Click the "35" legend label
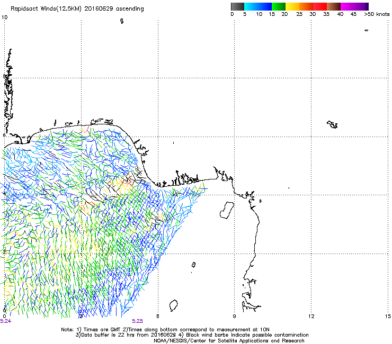This screenshot has width=392, height=344. click(x=326, y=14)
